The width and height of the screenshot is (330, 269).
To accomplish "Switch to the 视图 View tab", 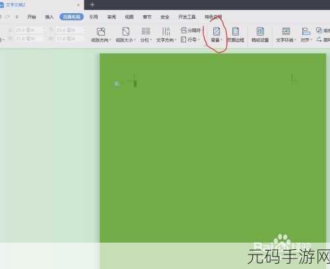I will (x=129, y=17).
